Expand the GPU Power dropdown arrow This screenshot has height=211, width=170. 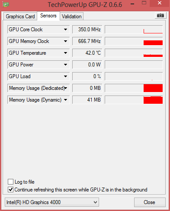pos(65,65)
